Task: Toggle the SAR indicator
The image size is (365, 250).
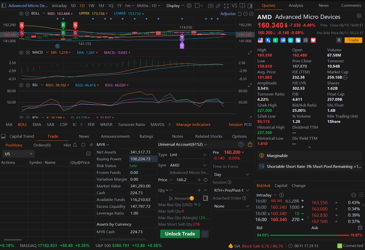Action: point(50,124)
